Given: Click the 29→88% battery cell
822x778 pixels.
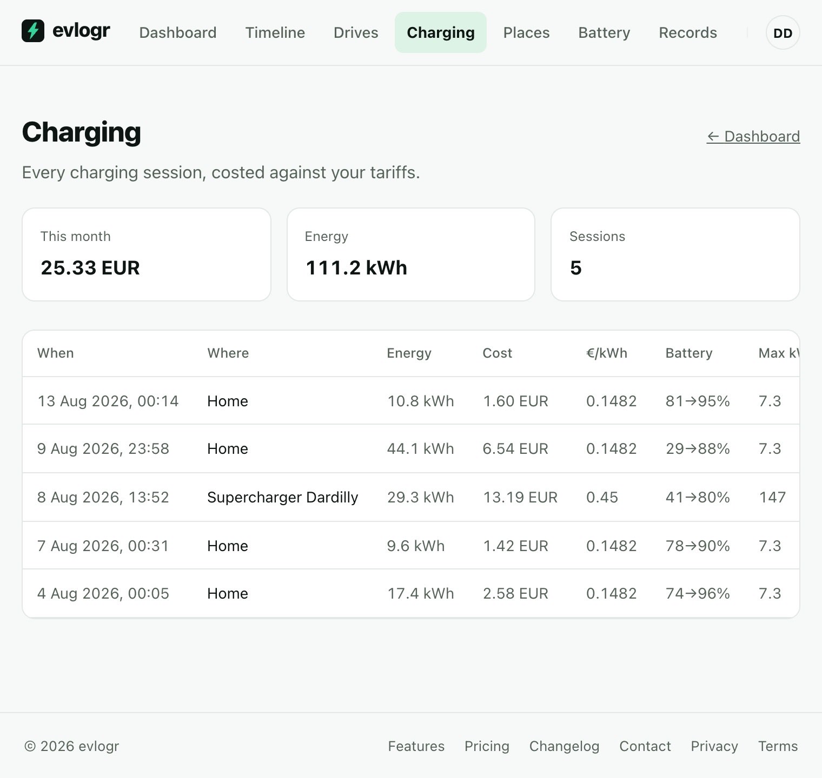Looking at the screenshot, I should (698, 449).
